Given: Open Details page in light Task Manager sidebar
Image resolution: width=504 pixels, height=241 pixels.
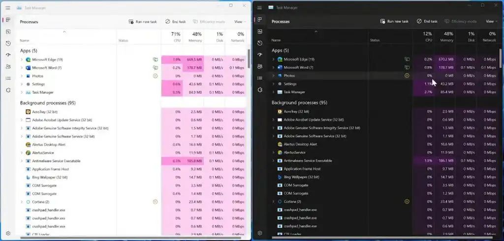Looking at the screenshot, I should click(x=8, y=78).
